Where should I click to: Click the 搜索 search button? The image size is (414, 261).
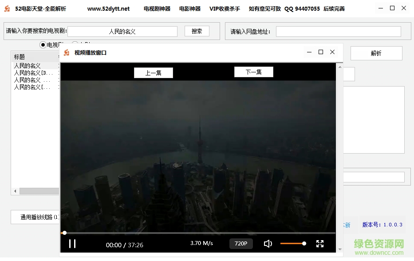[x=197, y=31]
